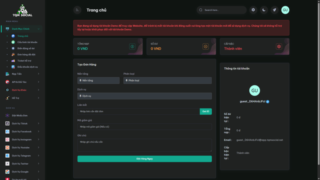This screenshot has height=180, width=320.
Task: Click the Ticket hỗ trợ icon
Action: pos(13,60)
